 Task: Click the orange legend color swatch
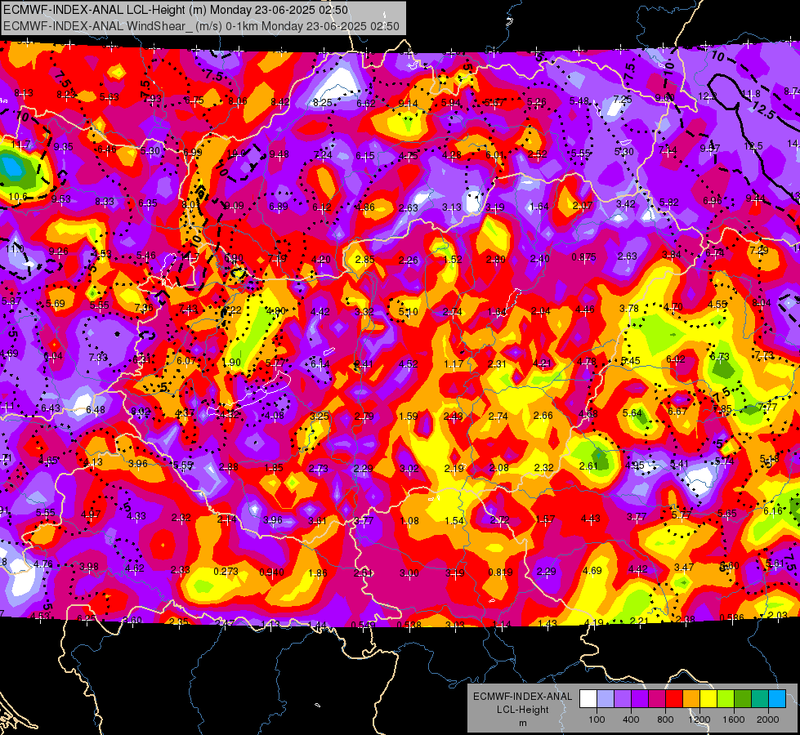691,699
